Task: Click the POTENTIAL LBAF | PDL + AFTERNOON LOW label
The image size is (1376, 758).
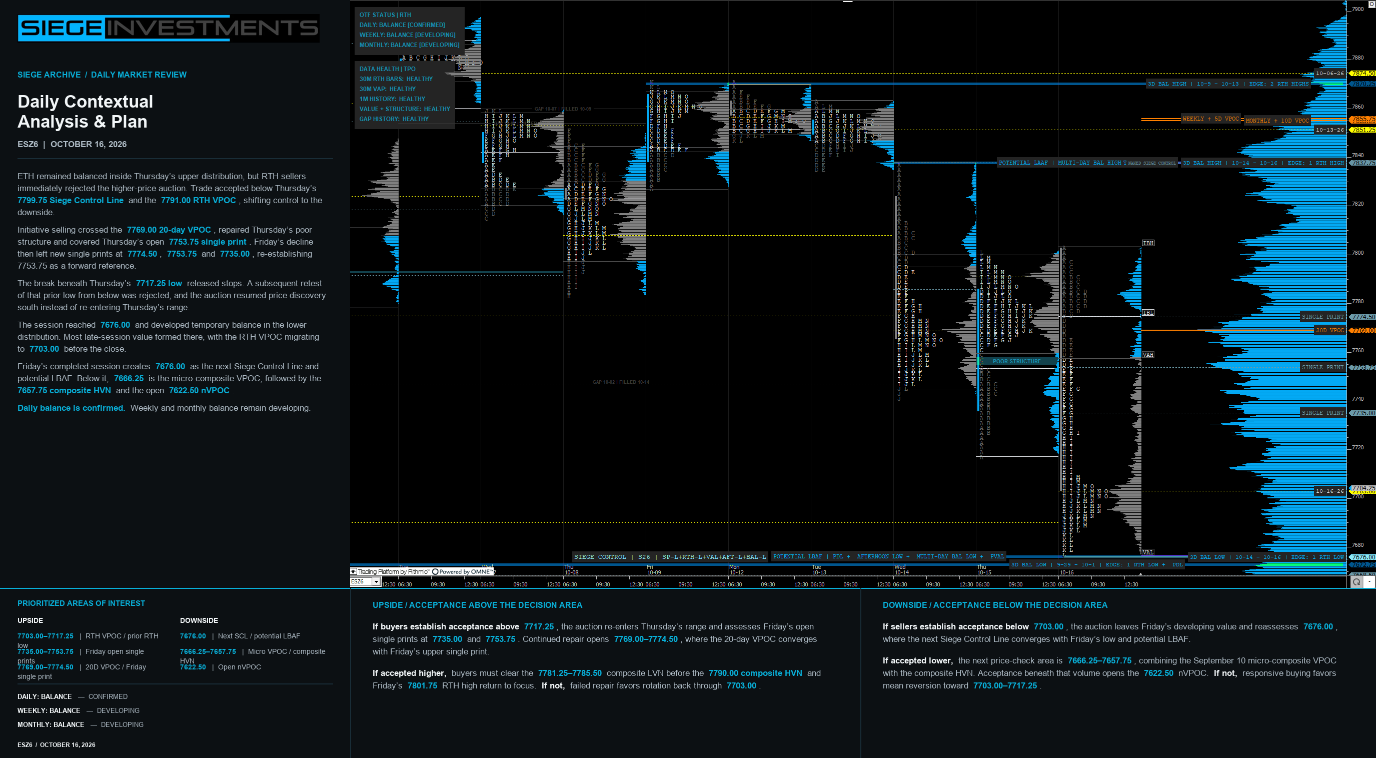Action: [x=888, y=556]
